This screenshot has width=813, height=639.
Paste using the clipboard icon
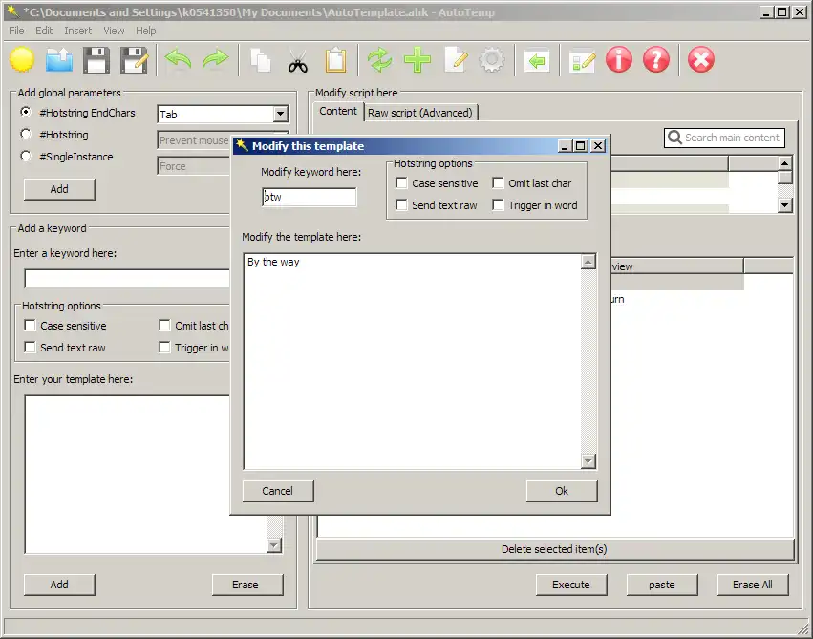pos(335,59)
